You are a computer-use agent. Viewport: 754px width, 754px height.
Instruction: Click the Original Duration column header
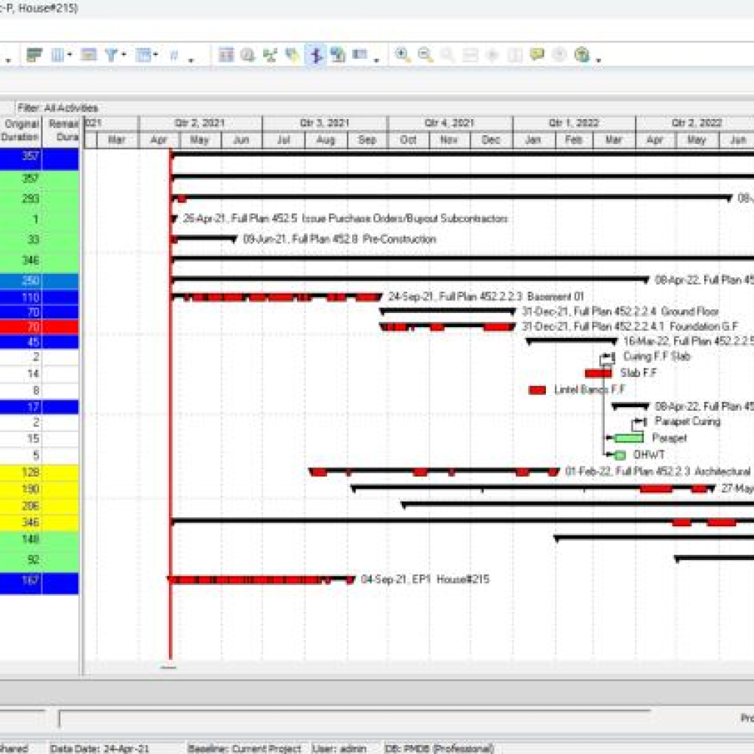(21, 130)
